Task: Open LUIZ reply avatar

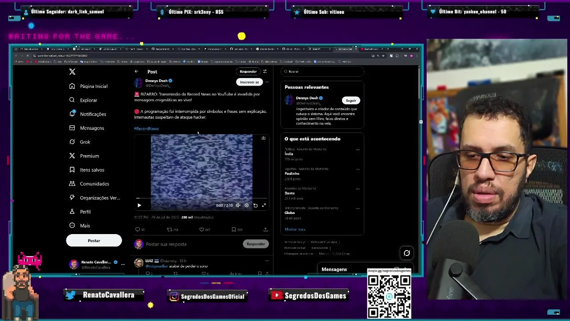Action: 138,263
